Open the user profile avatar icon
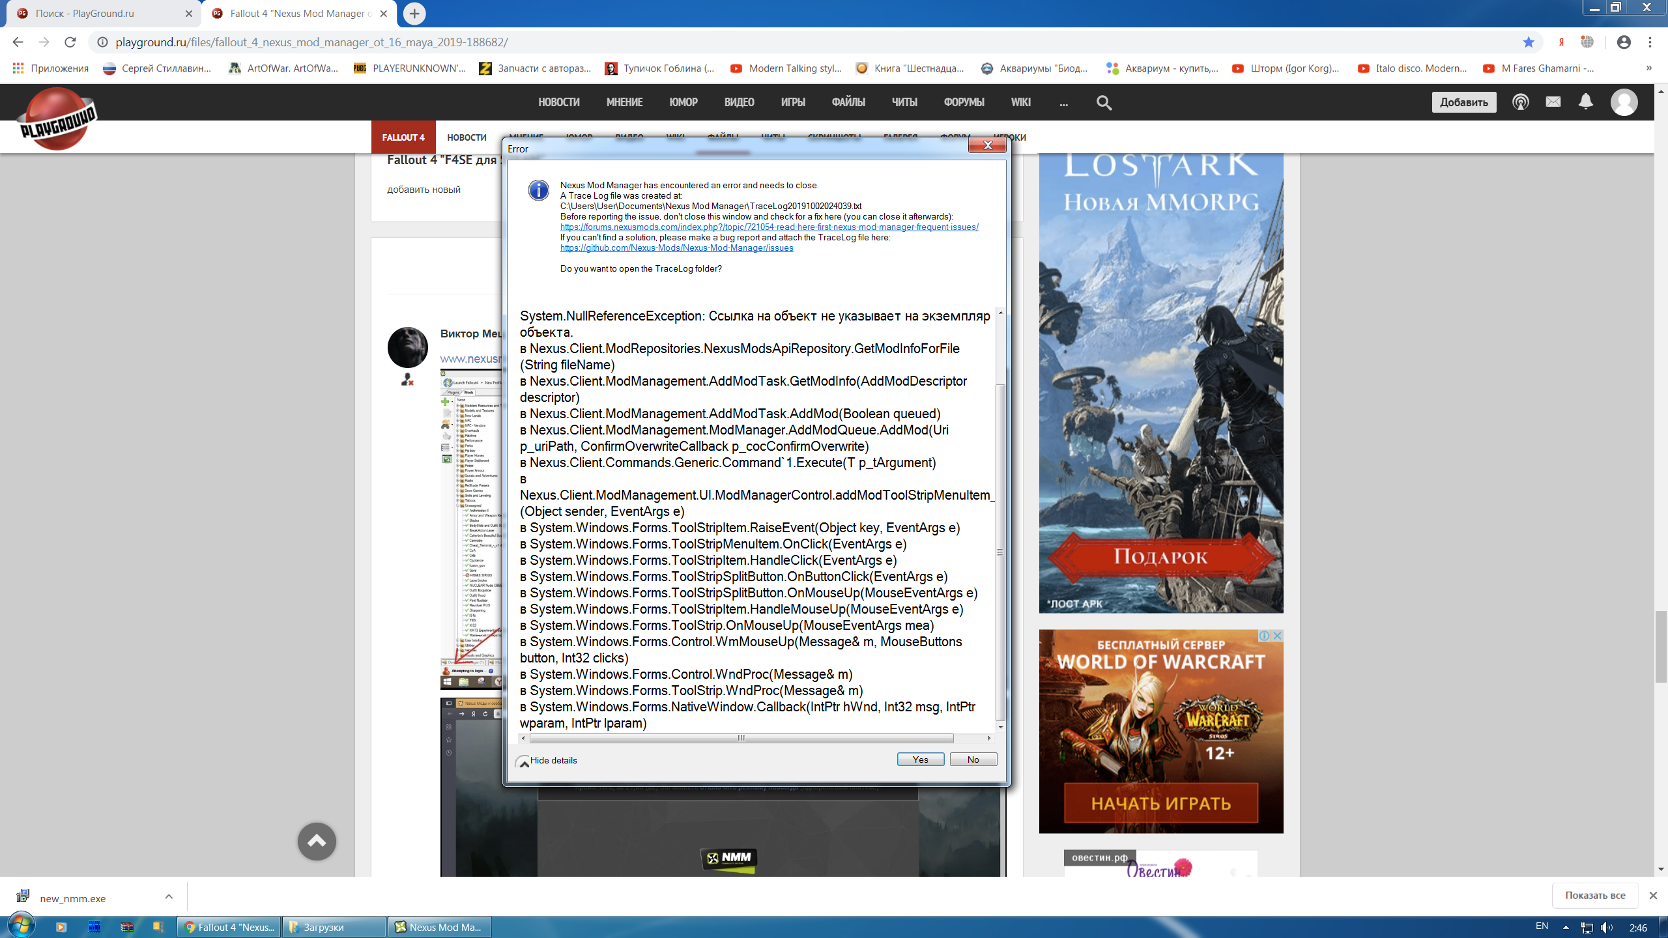The width and height of the screenshot is (1668, 938). pyautogui.click(x=1624, y=102)
